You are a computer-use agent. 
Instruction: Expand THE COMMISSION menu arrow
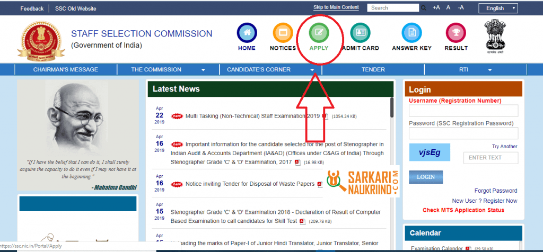point(203,70)
